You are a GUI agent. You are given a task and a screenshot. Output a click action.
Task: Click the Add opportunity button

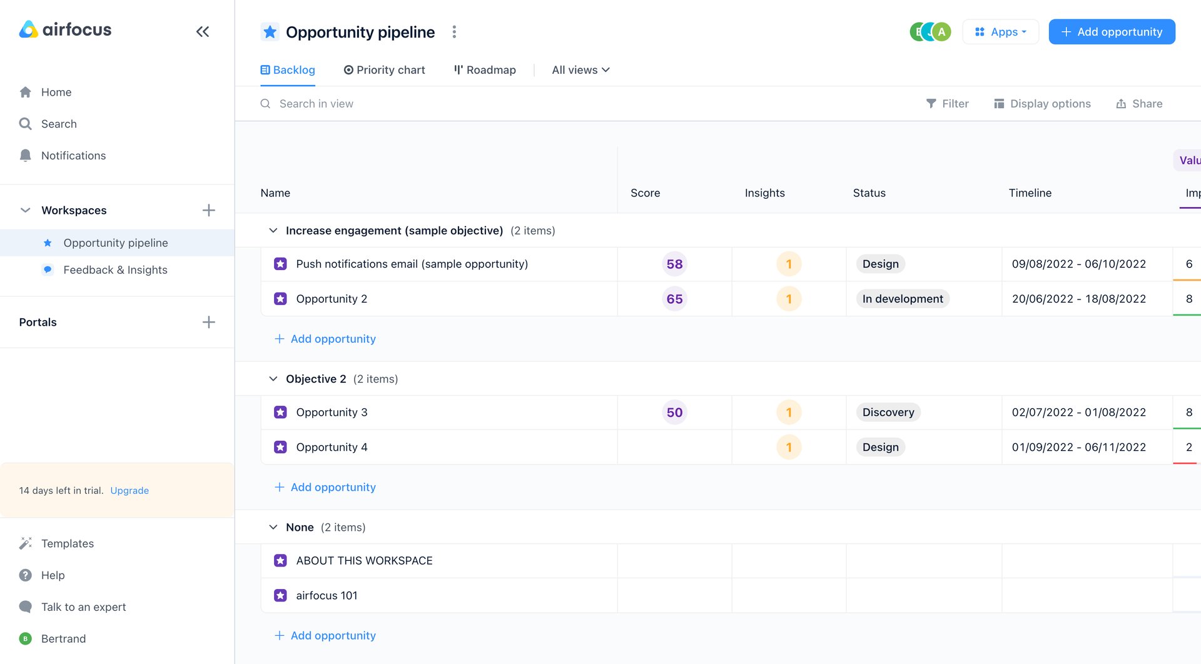(1112, 31)
